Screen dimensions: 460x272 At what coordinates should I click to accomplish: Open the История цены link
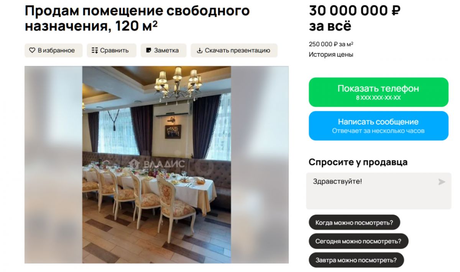[331, 54]
